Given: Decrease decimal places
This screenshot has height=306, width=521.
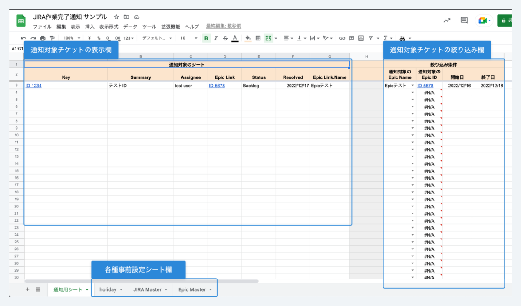Looking at the screenshot, I should click(108, 38).
